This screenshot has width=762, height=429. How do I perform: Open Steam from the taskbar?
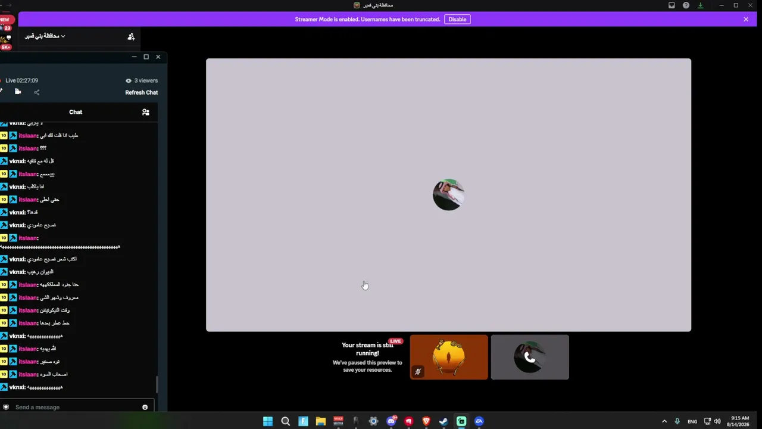click(444, 421)
